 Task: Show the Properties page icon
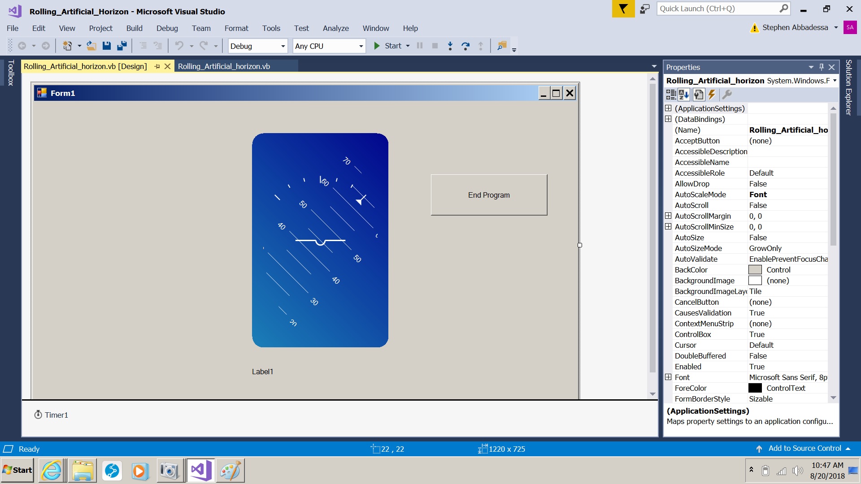click(x=699, y=95)
